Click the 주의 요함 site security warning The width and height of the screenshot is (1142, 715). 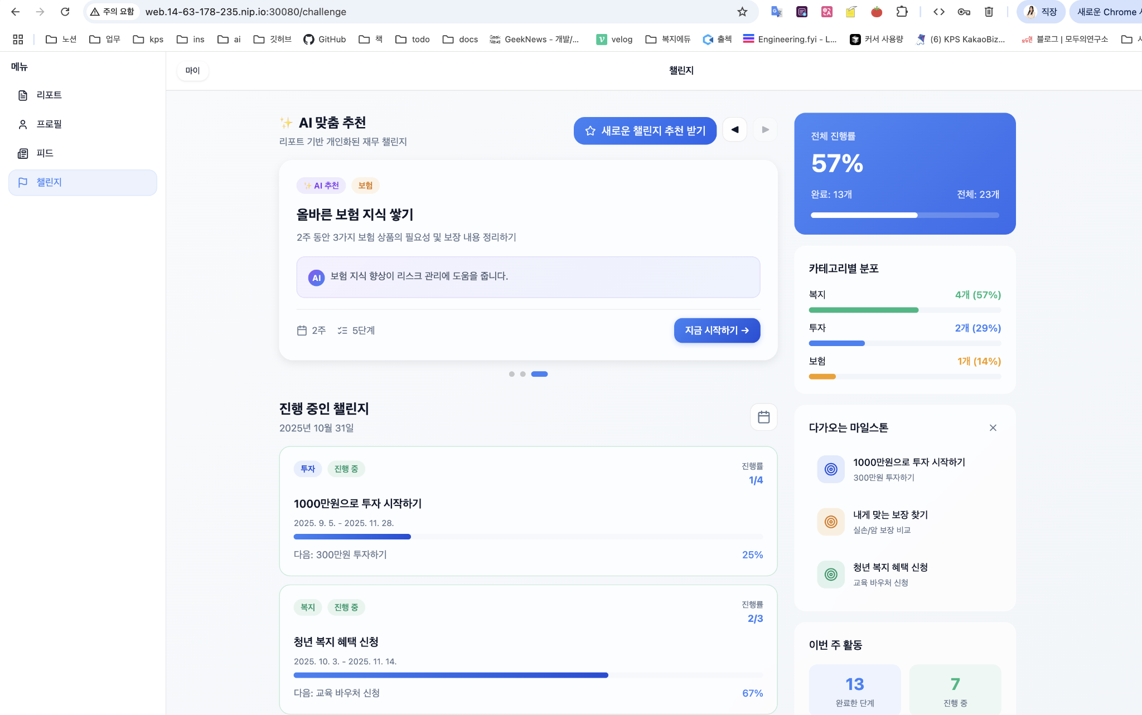(112, 12)
